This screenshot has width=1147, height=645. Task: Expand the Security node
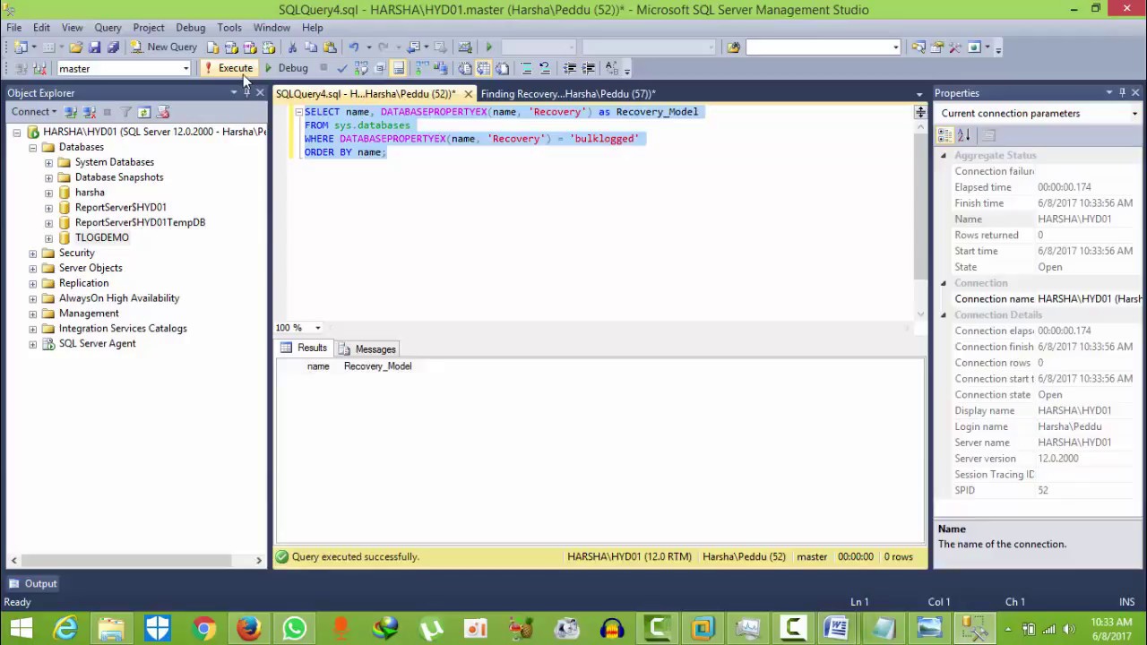(33, 253)
